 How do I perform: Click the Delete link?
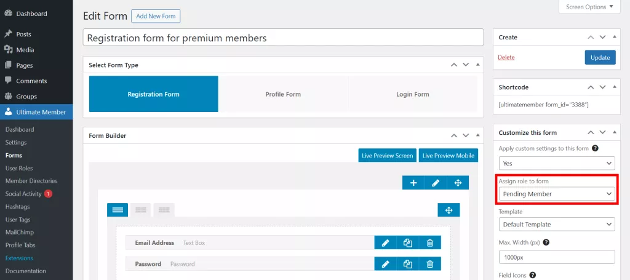[x=506, y=57]
